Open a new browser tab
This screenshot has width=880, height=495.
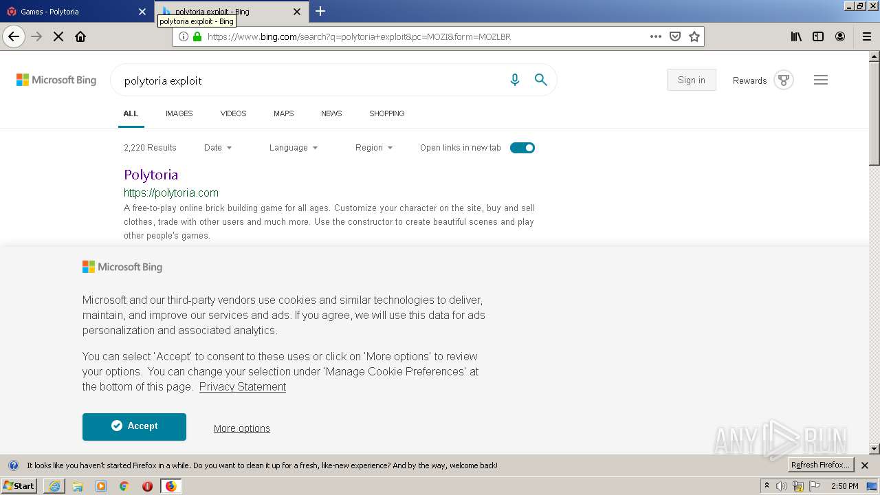[320, 11]
